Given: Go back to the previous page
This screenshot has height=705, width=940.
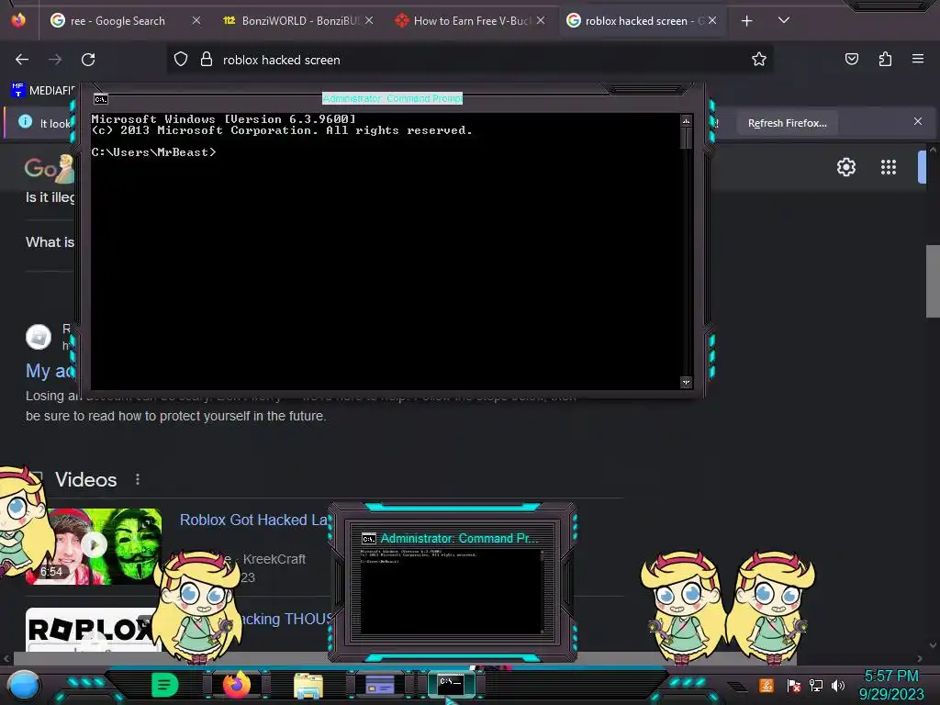Looking at the screenshot, I should coord(22,60).
